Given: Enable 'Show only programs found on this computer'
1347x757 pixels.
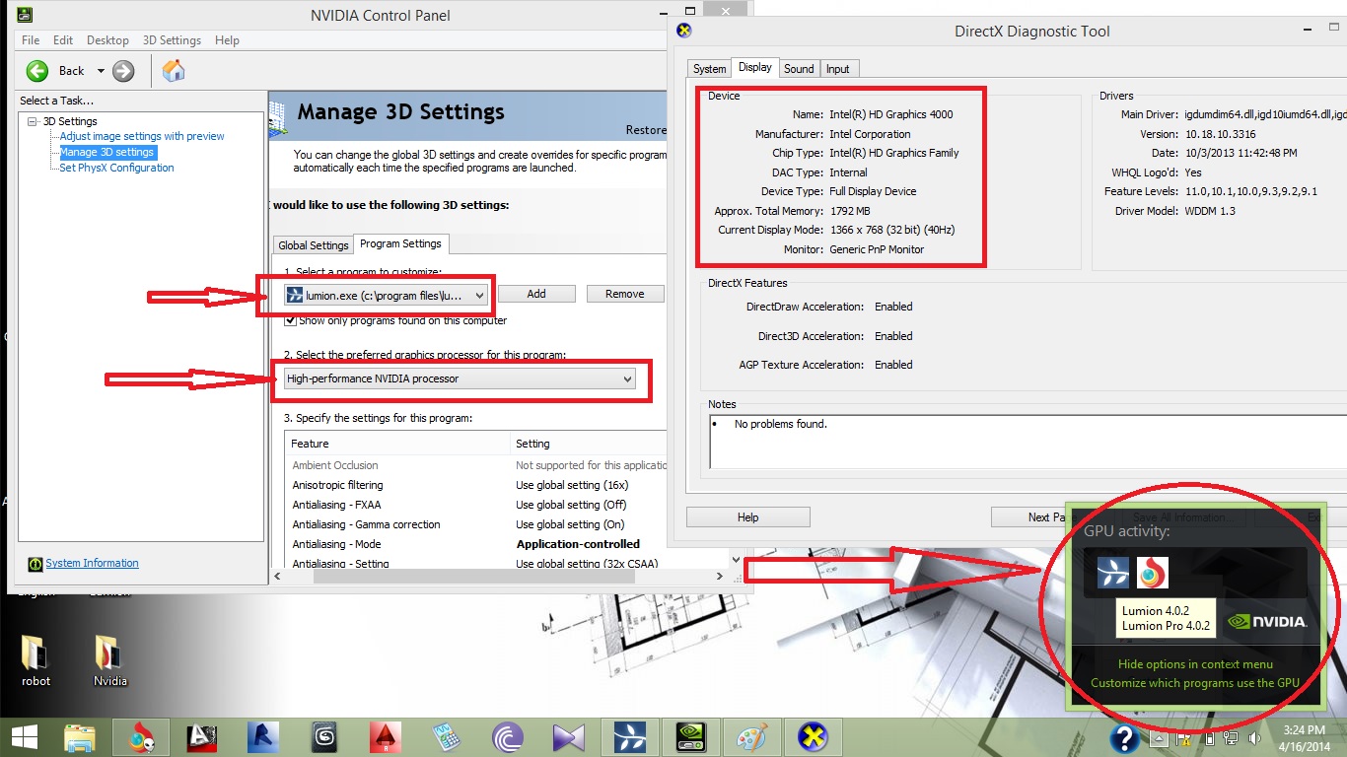Looking at the screenshot, I should pyautogui.click(x=291, y=320).
